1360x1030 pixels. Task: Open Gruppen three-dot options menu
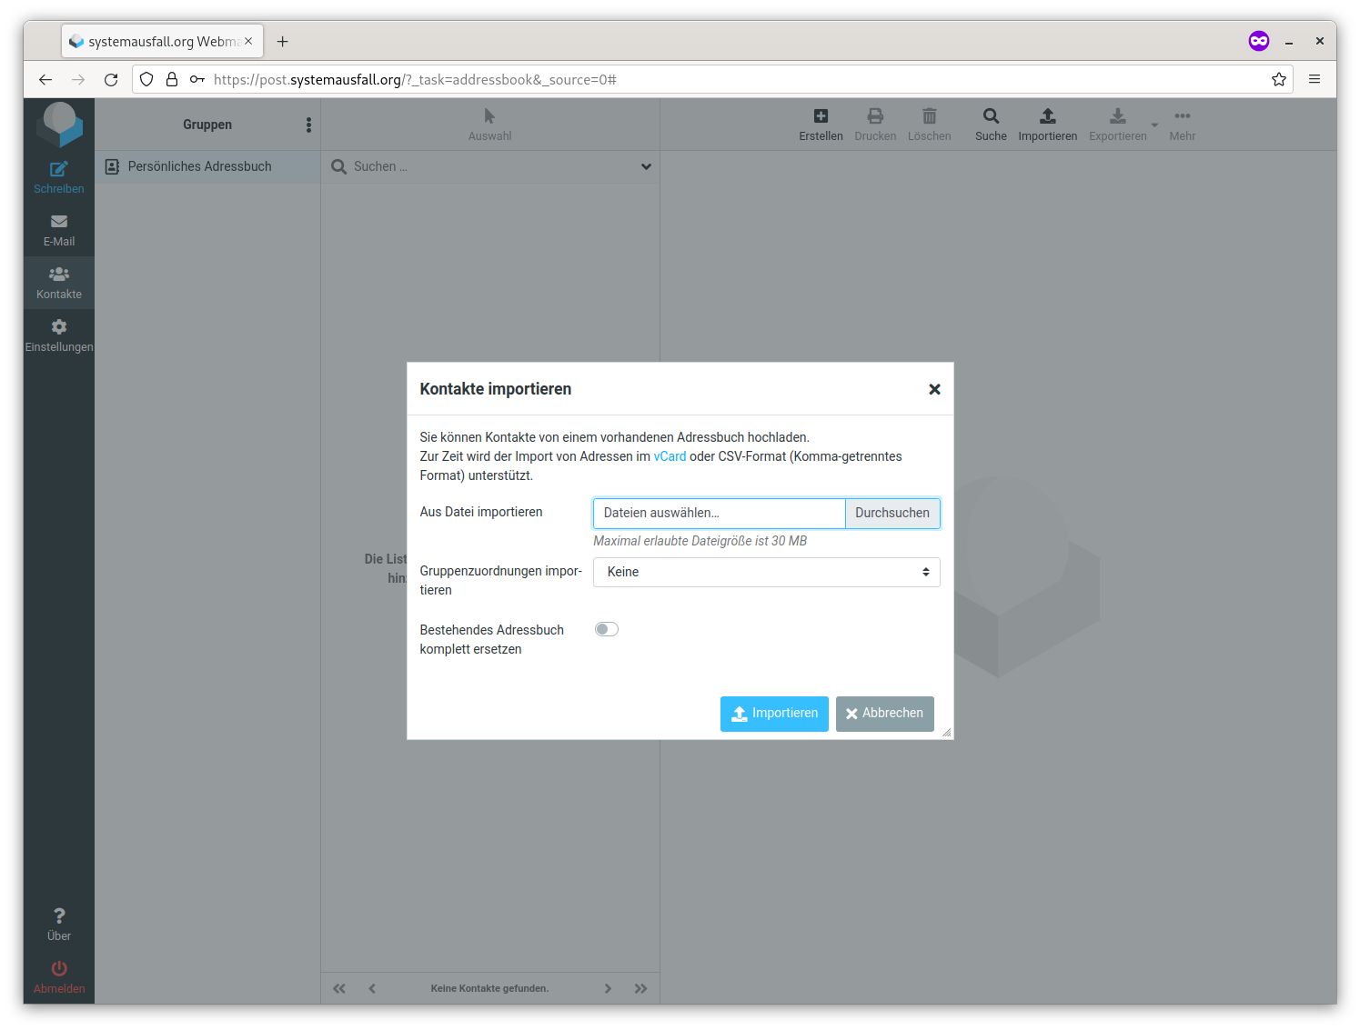point(308,125)
